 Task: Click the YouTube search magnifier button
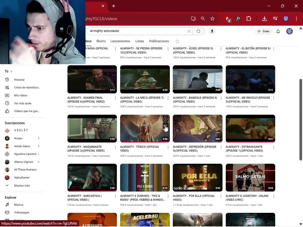coord(199,31)
